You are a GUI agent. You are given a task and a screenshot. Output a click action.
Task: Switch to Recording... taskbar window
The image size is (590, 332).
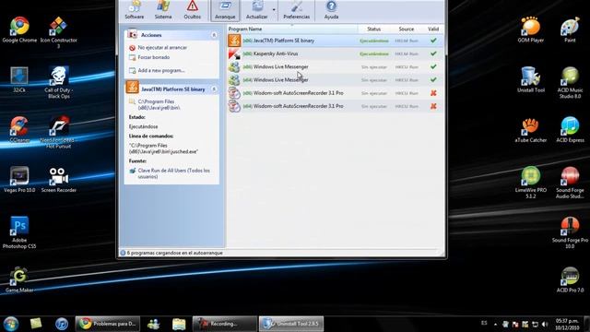pos(225,324)
